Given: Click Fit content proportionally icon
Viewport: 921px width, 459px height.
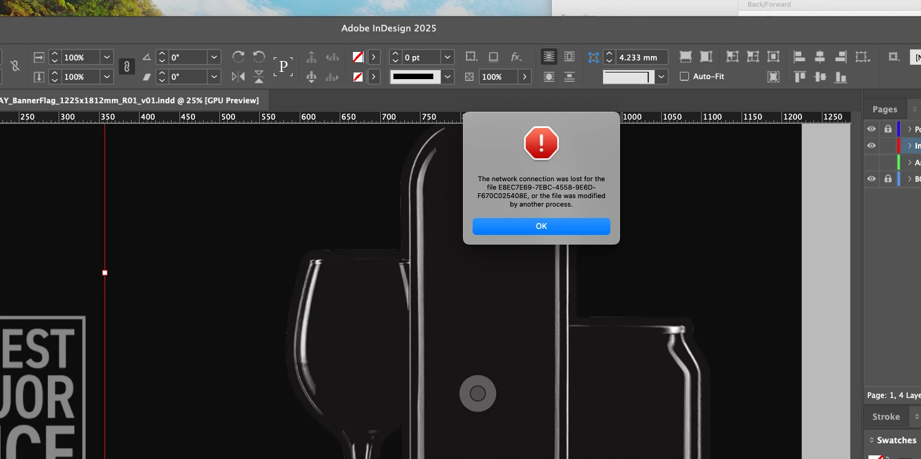Looking at the screenshot, I should tap(706, 57).
